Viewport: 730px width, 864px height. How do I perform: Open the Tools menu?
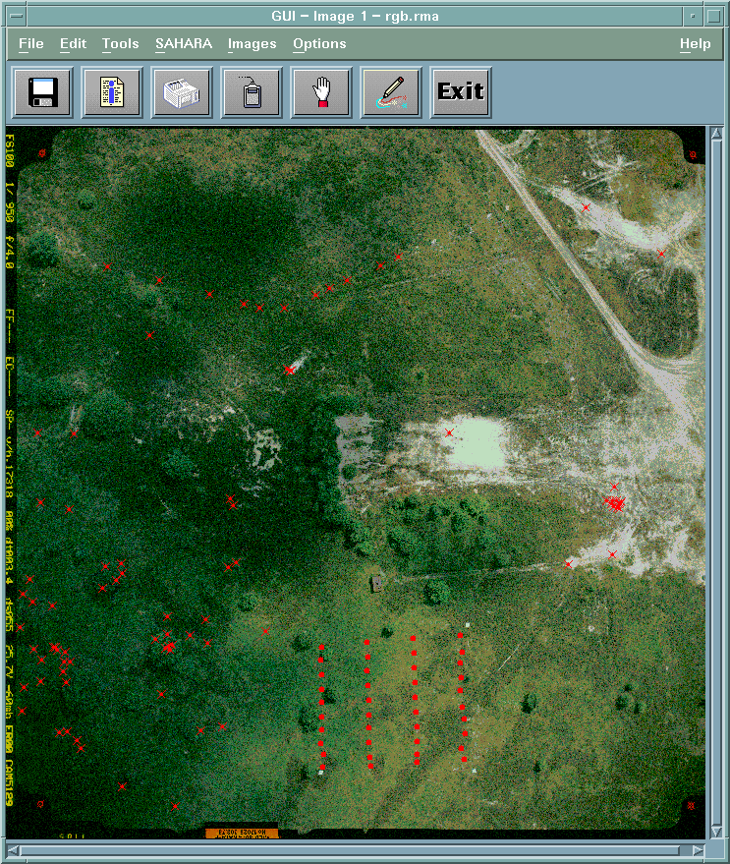[120, 43]
